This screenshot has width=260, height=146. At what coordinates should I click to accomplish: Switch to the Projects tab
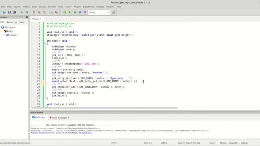[x=2, y=22]
